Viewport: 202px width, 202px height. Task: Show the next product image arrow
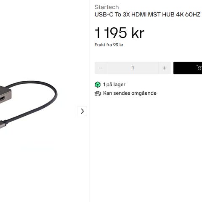[82, 111]
